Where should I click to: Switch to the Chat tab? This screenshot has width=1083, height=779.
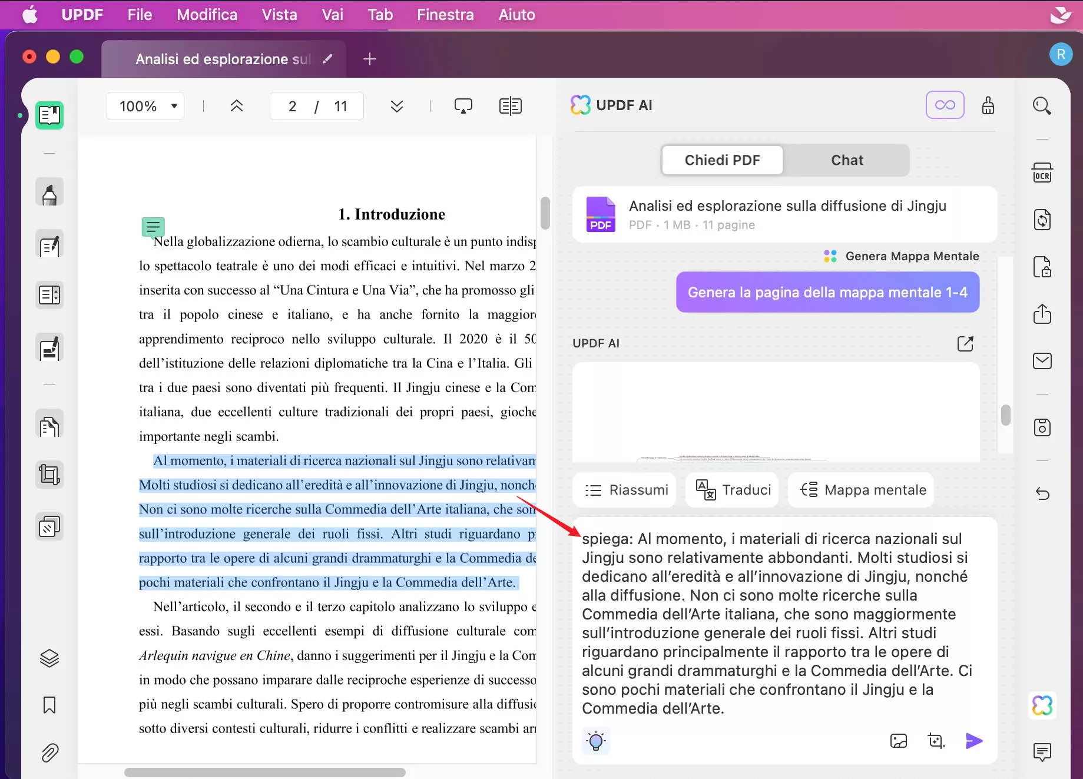point(847,160)
